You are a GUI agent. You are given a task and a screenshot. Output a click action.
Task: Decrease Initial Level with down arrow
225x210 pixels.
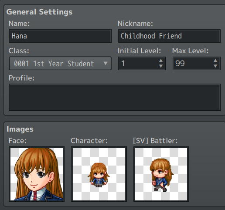click(x=161, y=66)
